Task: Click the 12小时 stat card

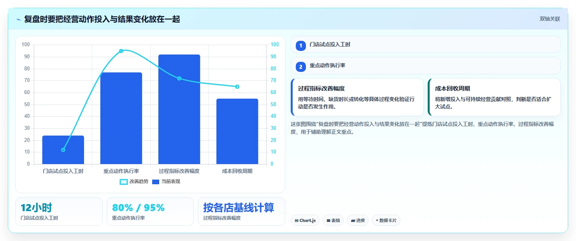Action: pyautogui.click(x=59, y=211)
